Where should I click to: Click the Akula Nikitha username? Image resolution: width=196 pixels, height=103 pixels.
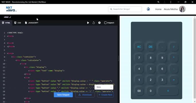click(x=170, y=9)
